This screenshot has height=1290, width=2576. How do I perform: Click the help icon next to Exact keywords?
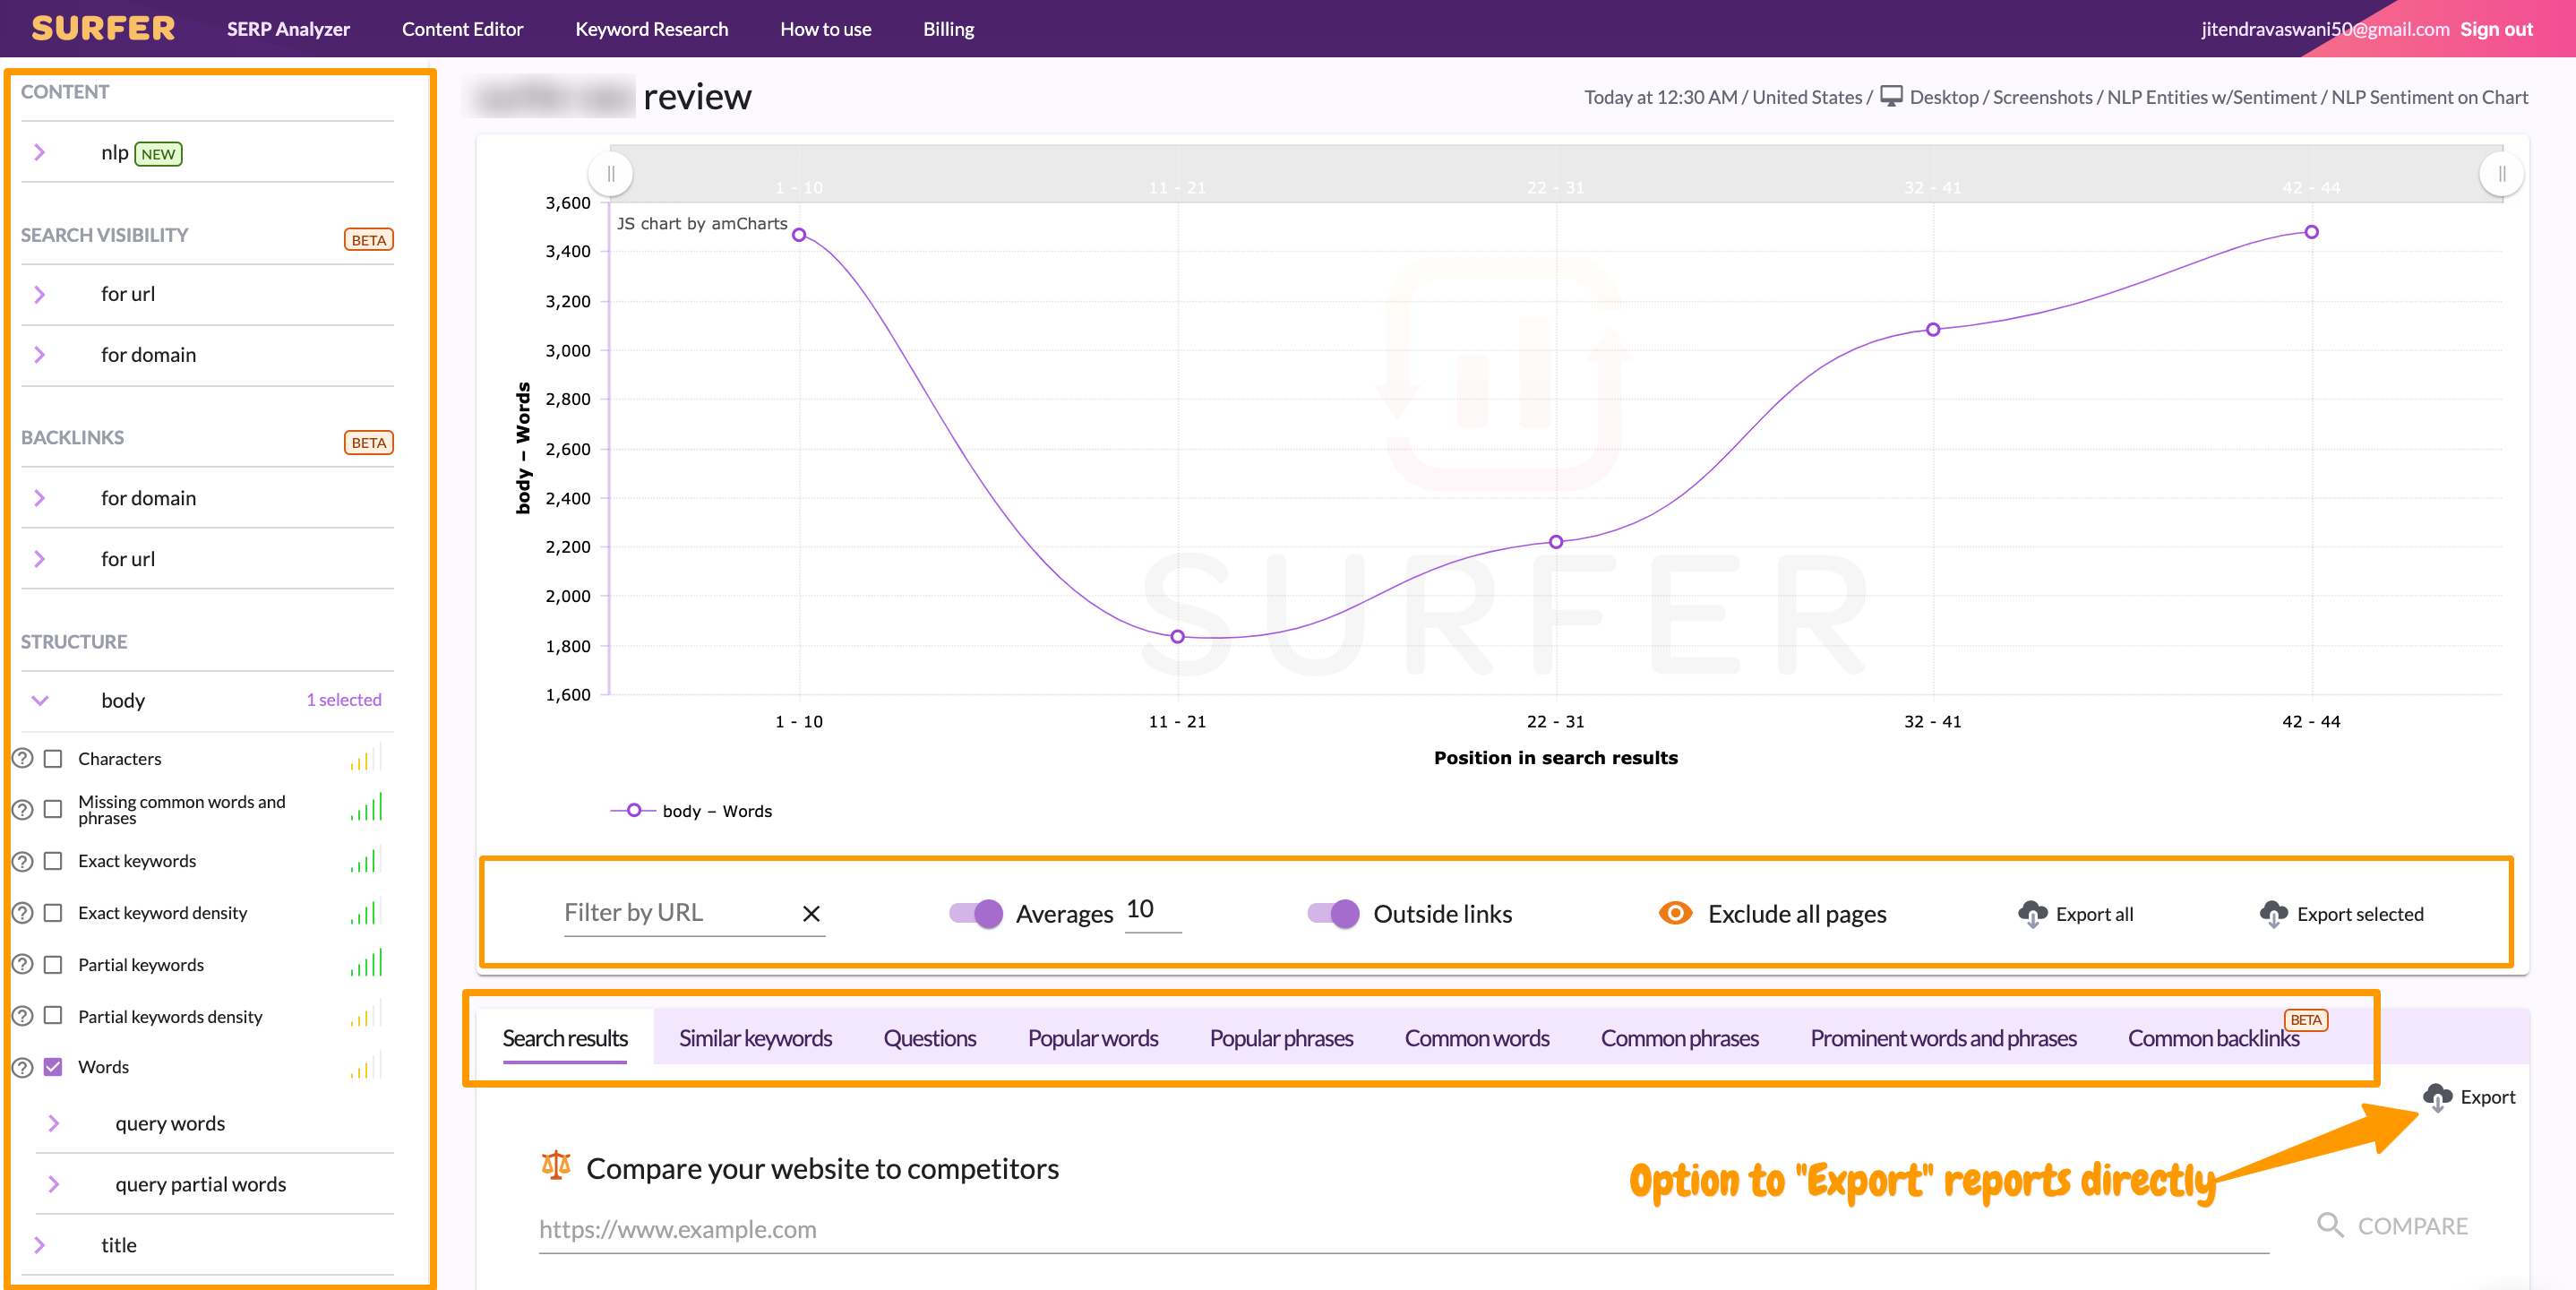coord(23,861)
